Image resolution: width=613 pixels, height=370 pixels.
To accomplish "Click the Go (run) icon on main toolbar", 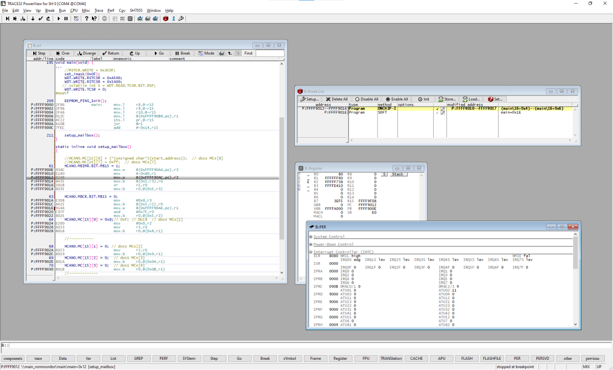I will [59, 18].
